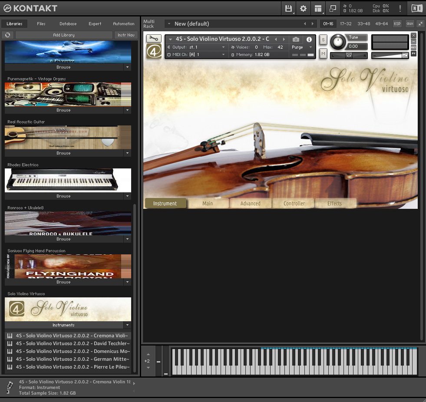Switch to the Expert tab
This screenshot has height=402, width=426.
coord(95,23)
